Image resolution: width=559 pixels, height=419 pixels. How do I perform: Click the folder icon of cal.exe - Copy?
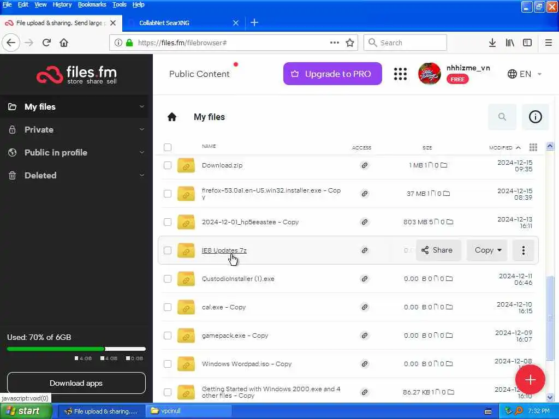tap(186, 307)
